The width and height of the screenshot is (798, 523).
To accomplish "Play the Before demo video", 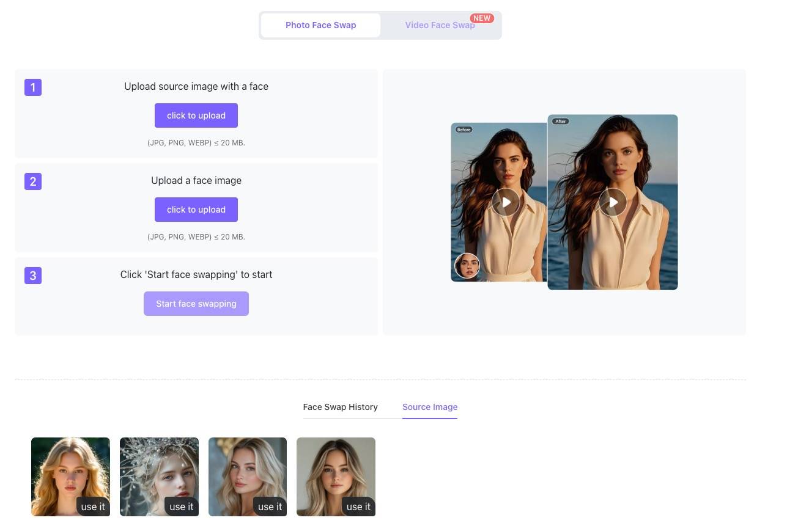I will [505, 202].
